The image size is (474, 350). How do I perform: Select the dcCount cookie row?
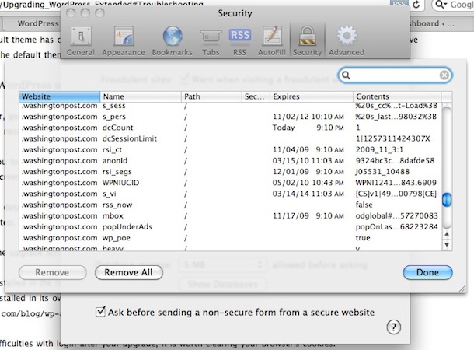[x=230, y=128]
